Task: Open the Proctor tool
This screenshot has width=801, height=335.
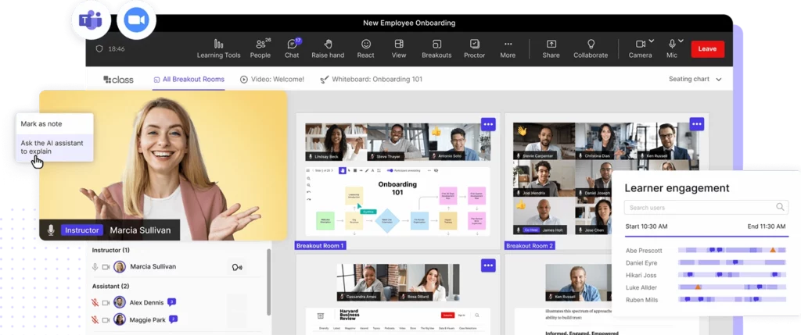Action: 474,48
